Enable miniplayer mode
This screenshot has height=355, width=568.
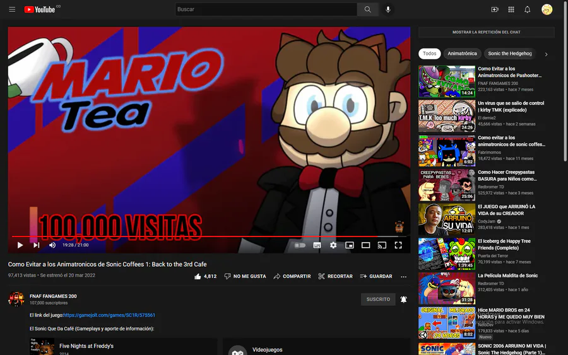(x=349, y=245)
